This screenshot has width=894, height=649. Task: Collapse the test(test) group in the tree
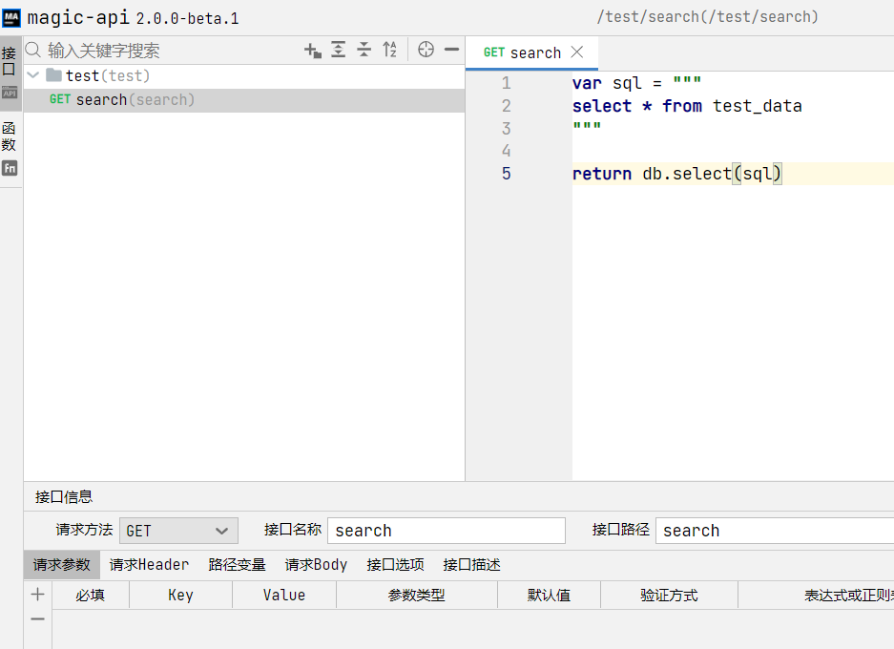(x=34, y=75)
